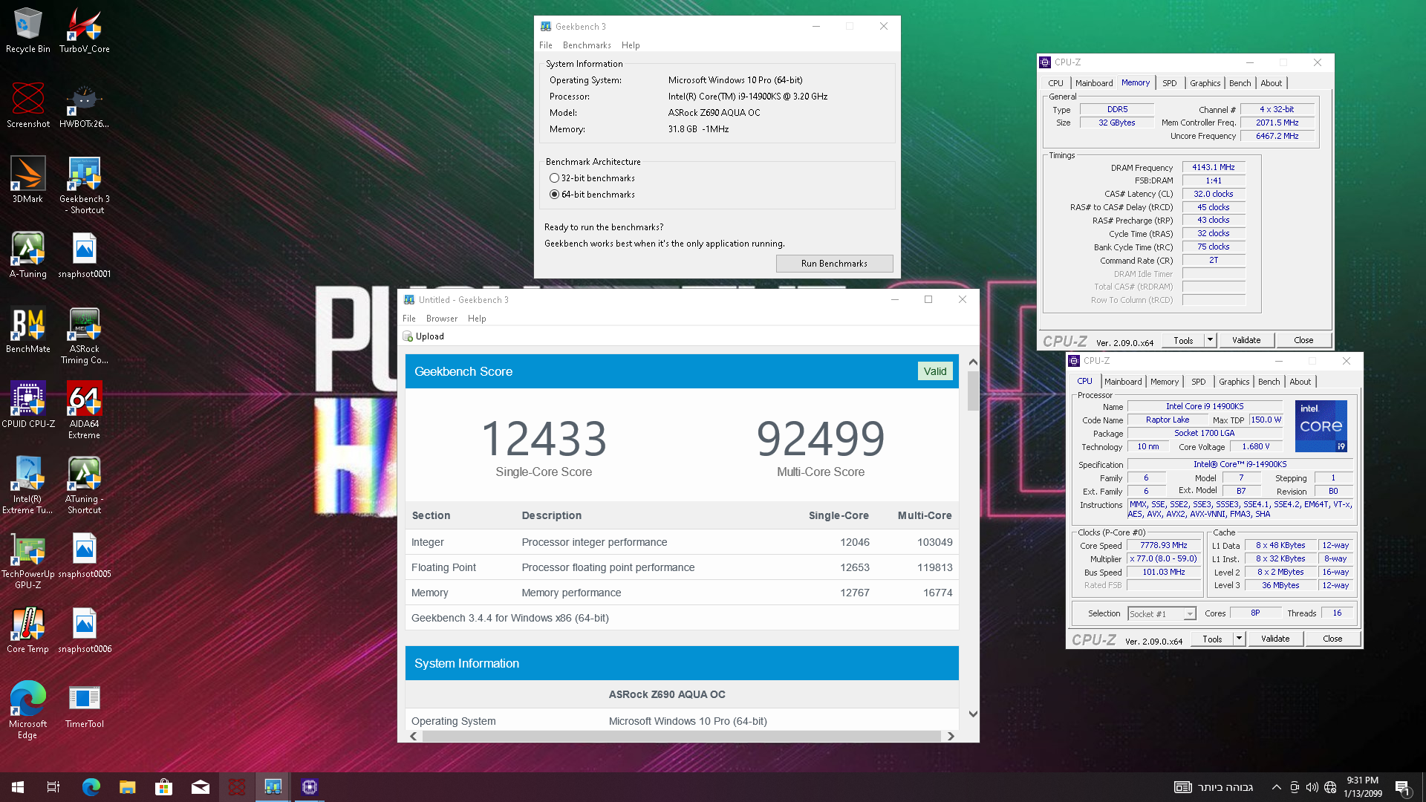1426x802 pixels.
Task: Open snaphsot0006 image file
Action: (84, 630)
